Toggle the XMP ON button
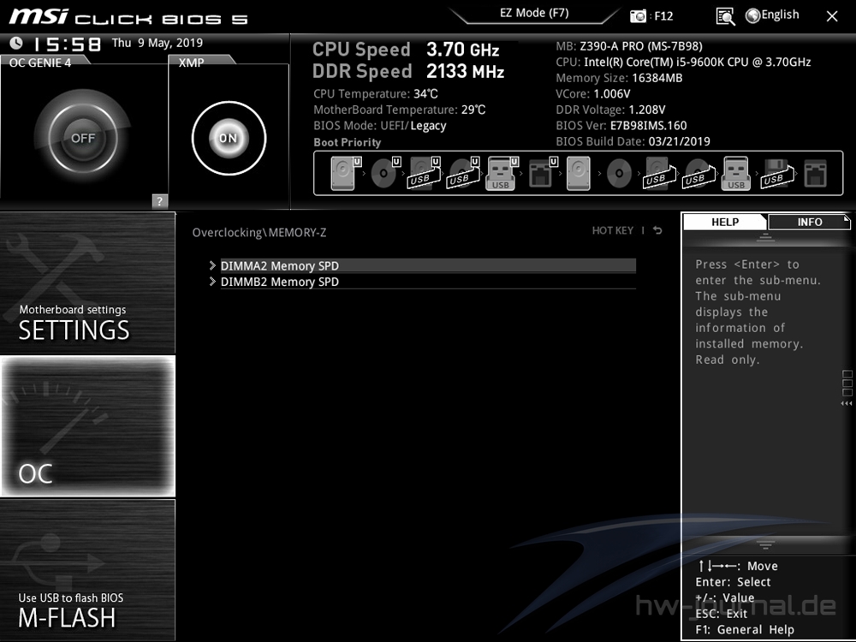The height and width of the screenshot is (642, 856). point(229,138)
